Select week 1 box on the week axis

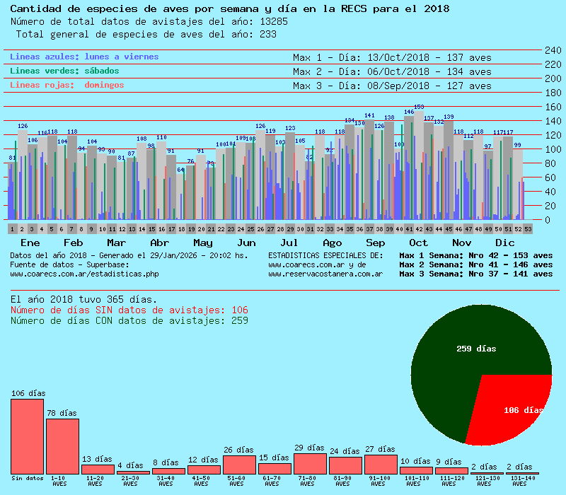coord(12,229)
